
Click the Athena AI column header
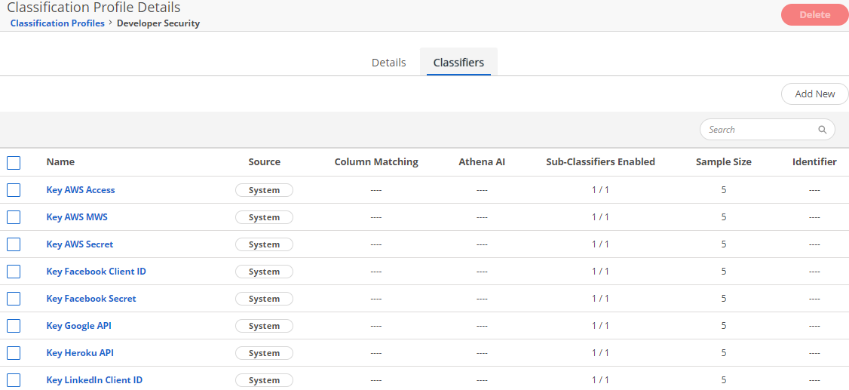pyautogui.click(x=482, y=161)
